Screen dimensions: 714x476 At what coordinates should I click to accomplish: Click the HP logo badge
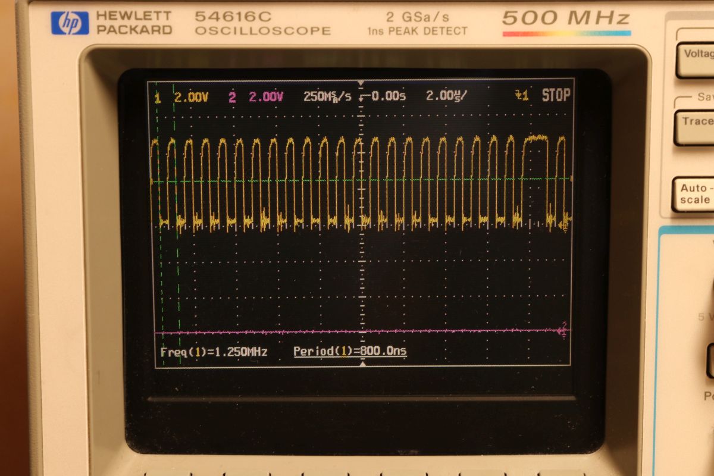tap(70, 23)
